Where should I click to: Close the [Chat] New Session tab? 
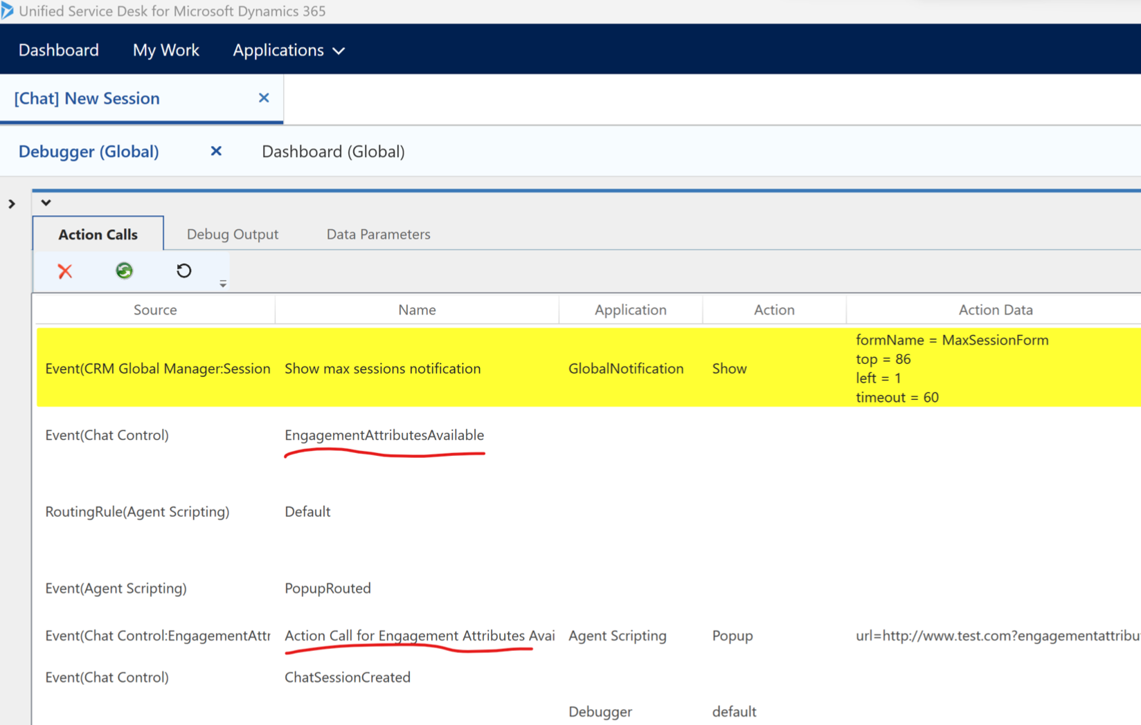tap(264, 98)
